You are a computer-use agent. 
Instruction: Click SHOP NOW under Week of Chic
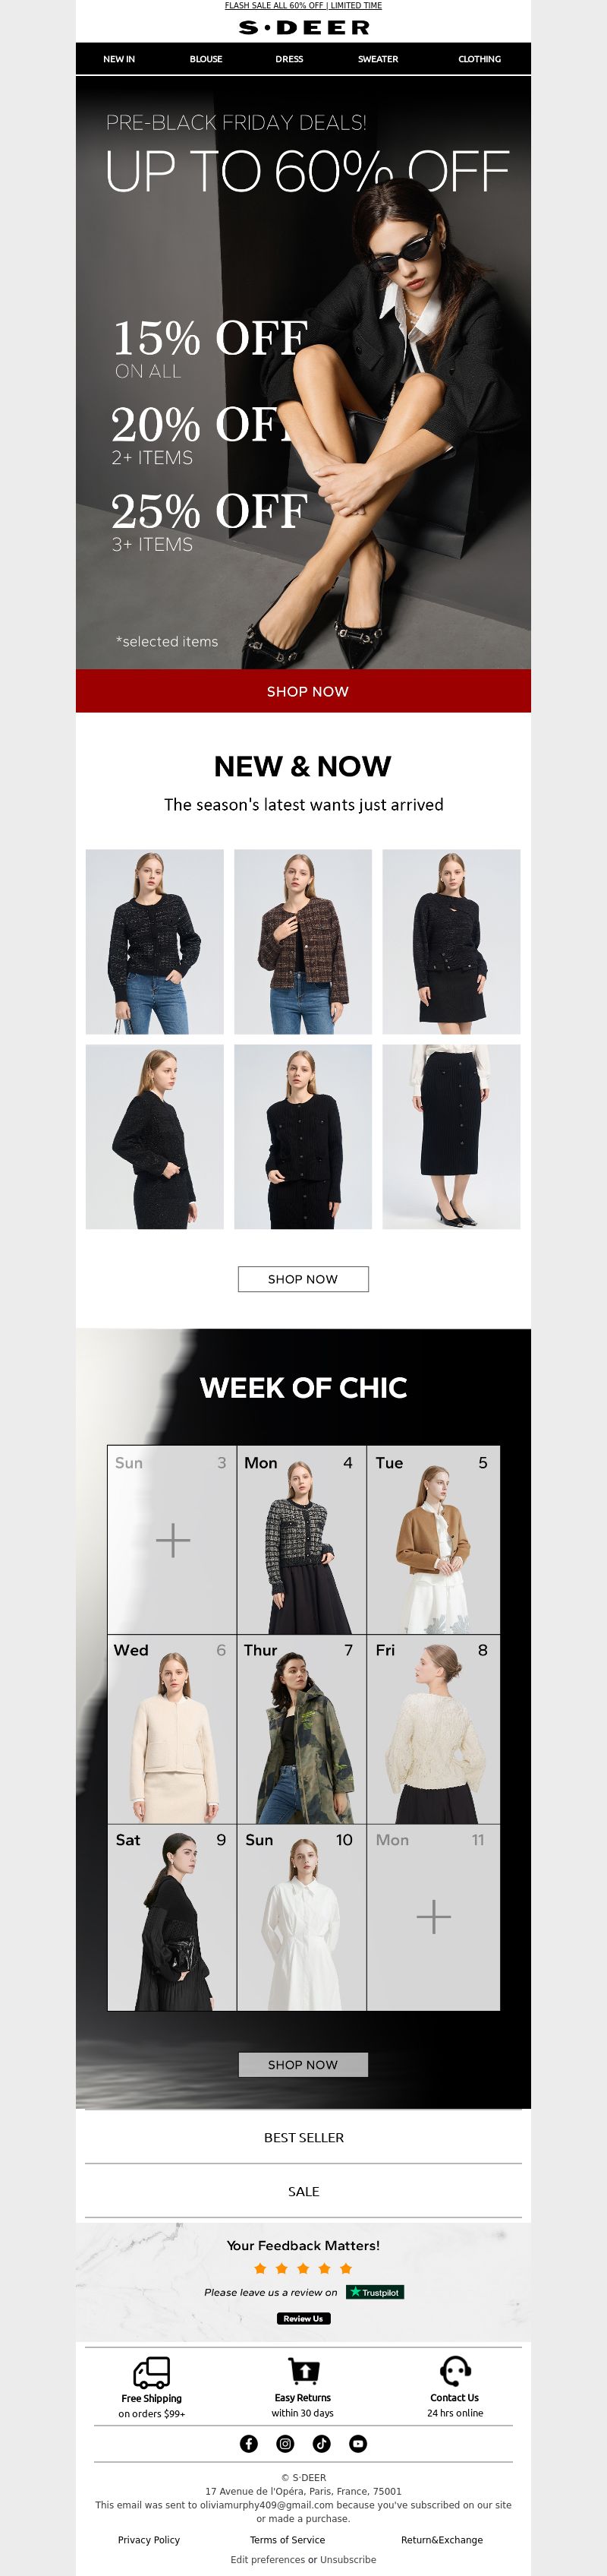(x=303, y=2064)
